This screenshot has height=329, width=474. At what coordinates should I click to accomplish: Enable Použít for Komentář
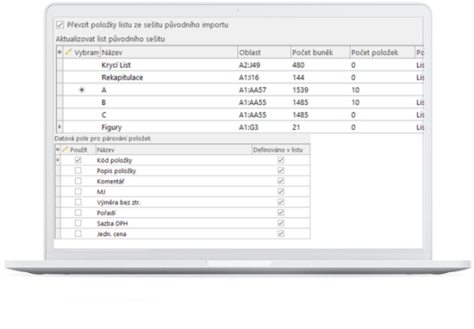(78, 181)
